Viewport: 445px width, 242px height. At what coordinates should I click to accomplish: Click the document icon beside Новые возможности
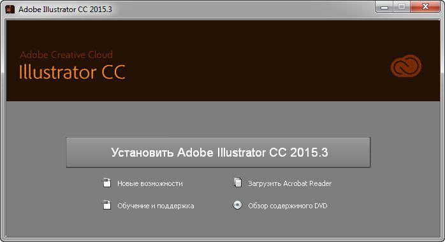(x=106, y=183)
